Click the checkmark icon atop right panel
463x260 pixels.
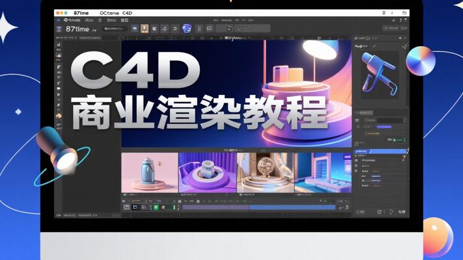pyautogui.click(x=405, y=45)
